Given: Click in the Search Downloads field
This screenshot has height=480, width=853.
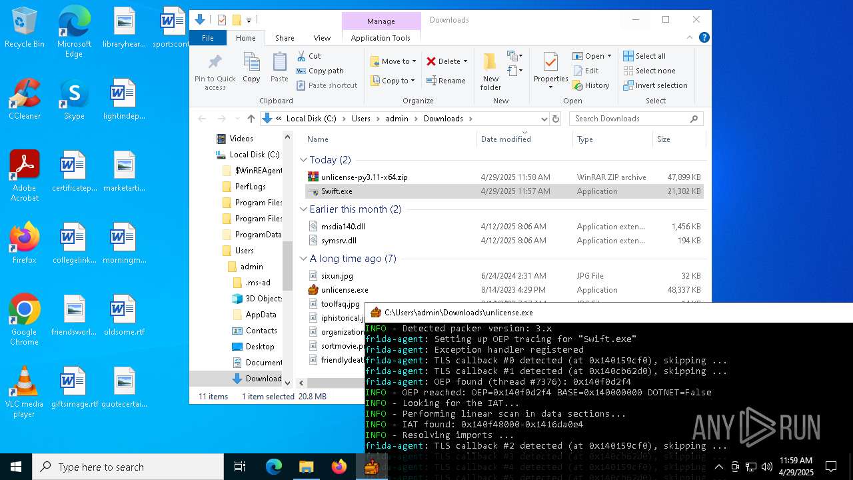Looking at the screenshot, I should 636,119.
